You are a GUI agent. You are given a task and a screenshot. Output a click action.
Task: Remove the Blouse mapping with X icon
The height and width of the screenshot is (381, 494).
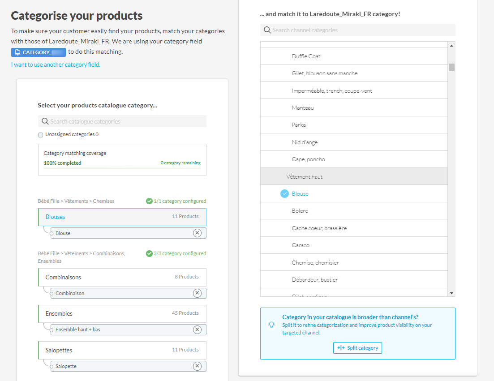[197, 233]
